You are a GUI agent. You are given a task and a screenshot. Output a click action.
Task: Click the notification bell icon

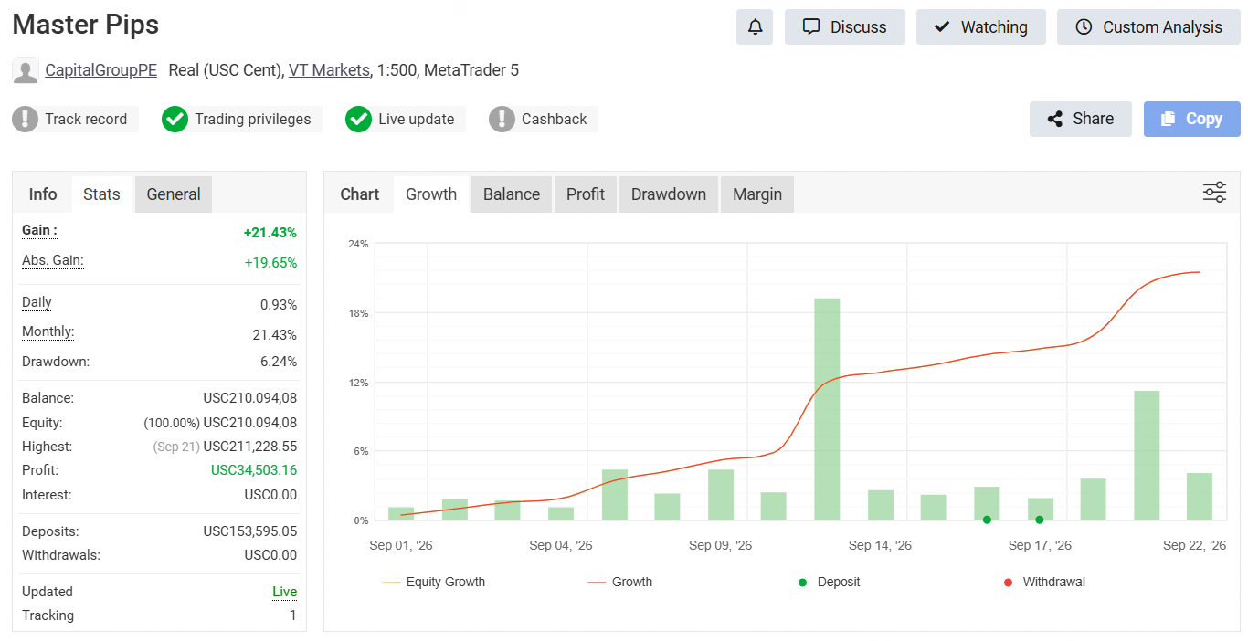[x=755, y=27]
